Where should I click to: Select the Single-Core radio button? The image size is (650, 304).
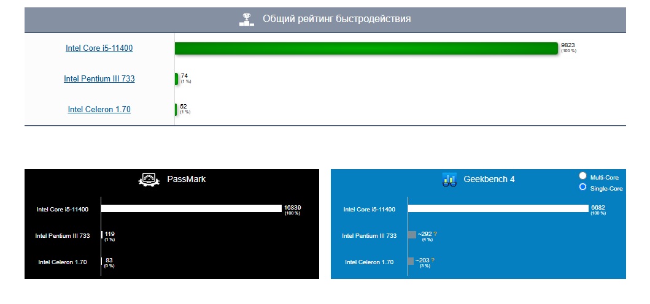[x=583, y=187]
